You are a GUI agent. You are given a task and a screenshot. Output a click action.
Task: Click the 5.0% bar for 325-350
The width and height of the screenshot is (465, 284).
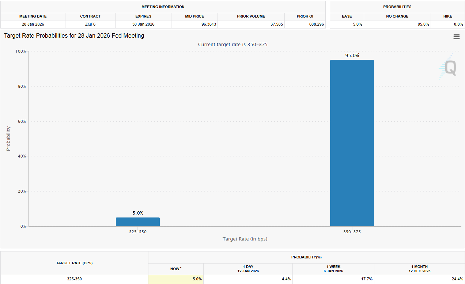[x=138, y=221]
